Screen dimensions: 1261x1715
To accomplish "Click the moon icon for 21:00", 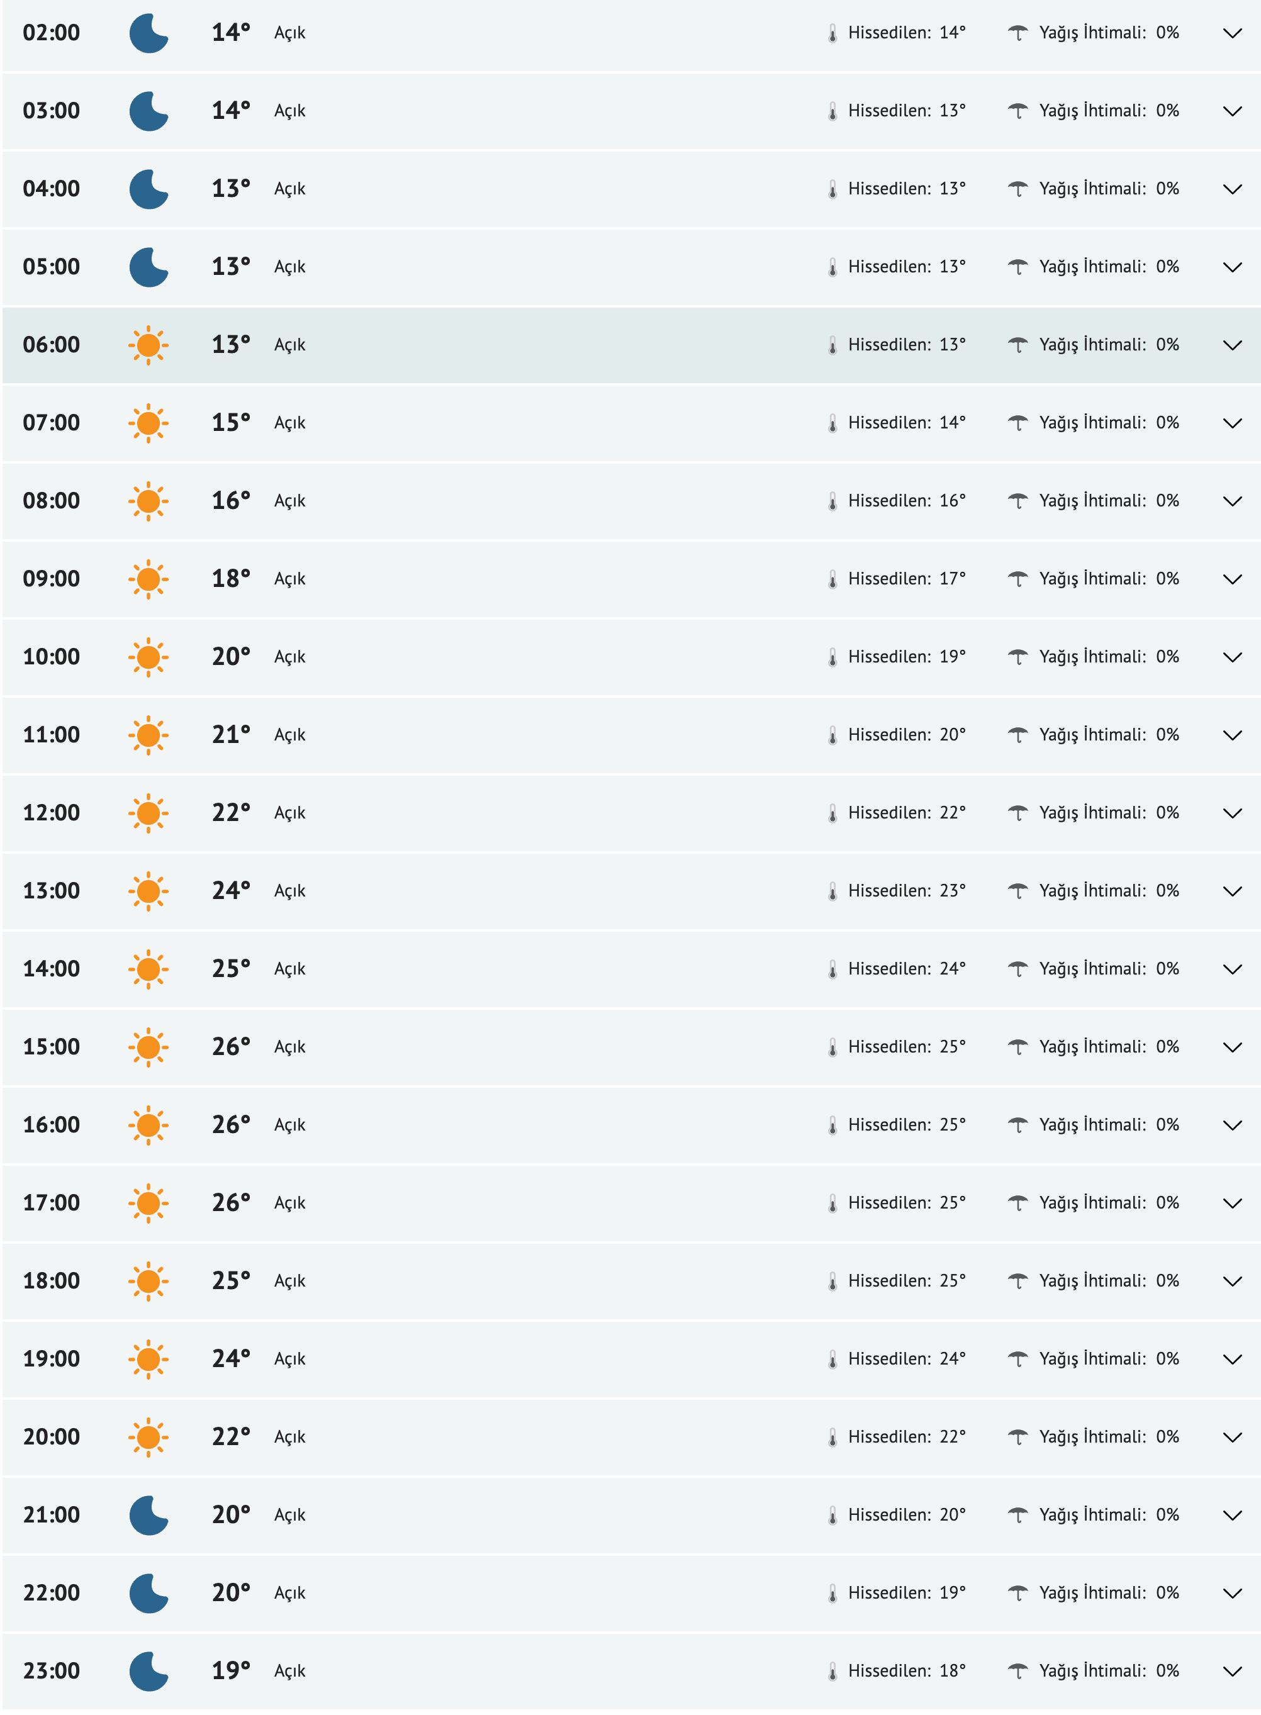I will coord(148,1516).
